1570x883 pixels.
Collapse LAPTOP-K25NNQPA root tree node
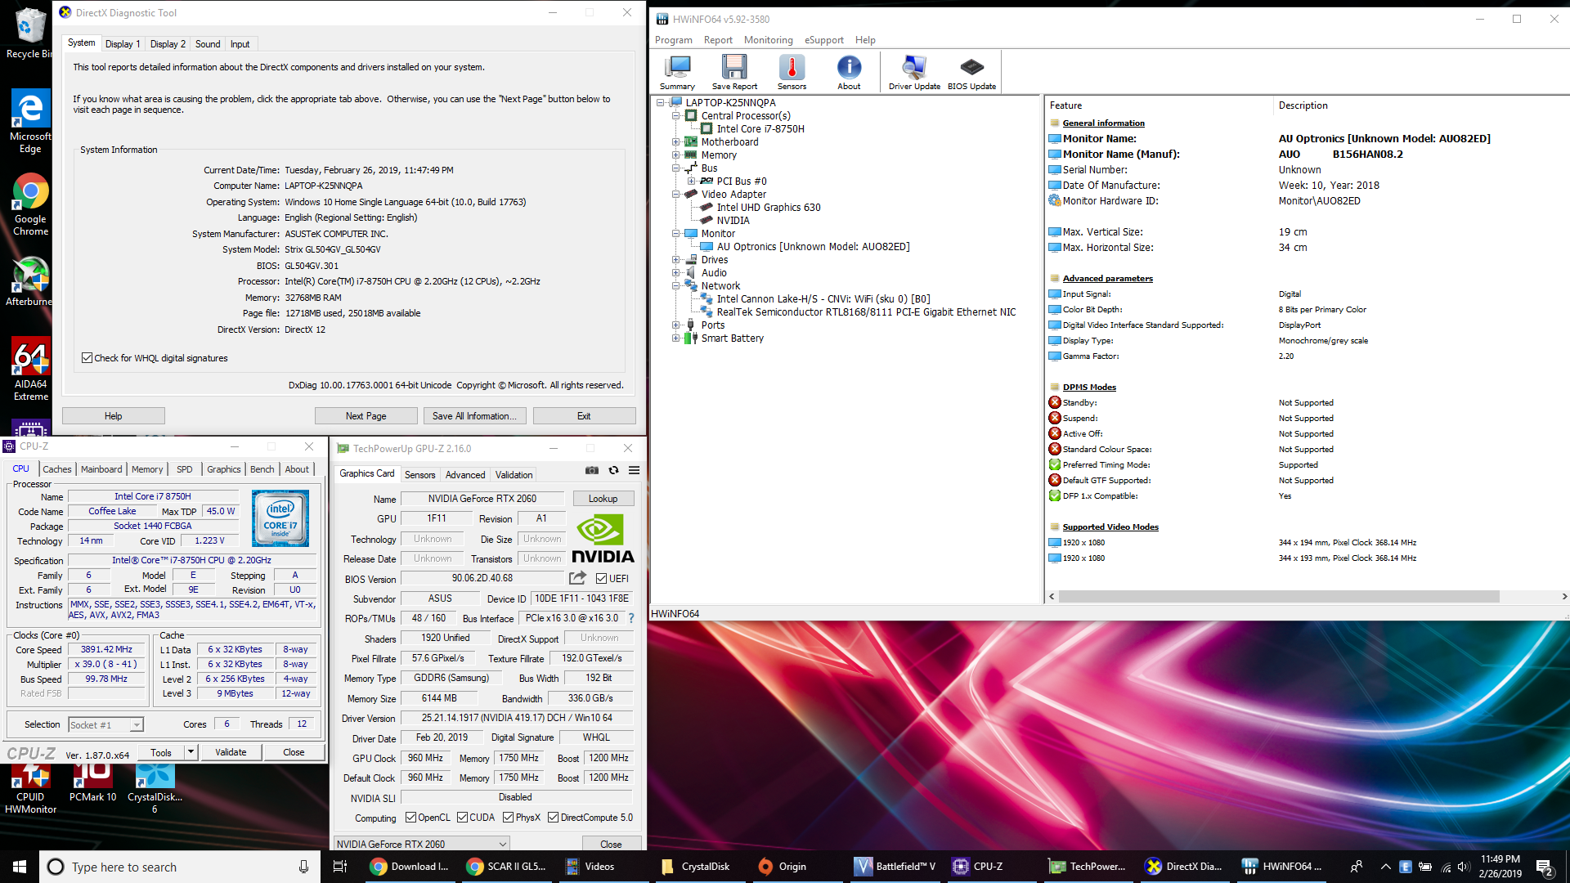[660, 103]
